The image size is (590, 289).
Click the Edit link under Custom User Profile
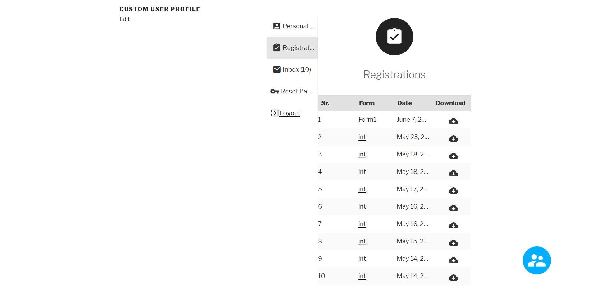pyautogui.click(x=124, y=19)
